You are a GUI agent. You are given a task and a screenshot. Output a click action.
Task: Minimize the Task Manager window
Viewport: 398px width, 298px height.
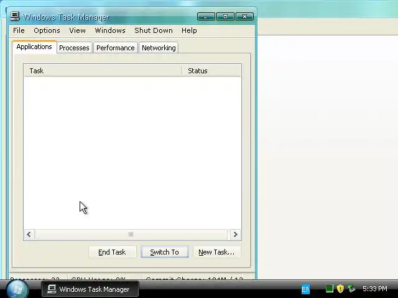pos(206,17)
